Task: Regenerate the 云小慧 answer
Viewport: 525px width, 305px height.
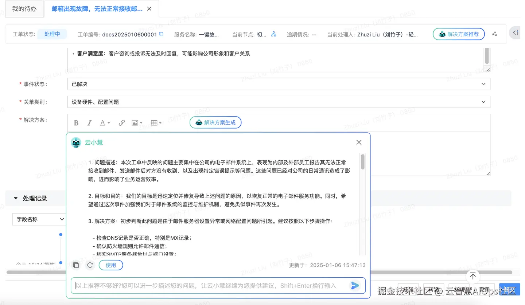Action: coord(90,265)
